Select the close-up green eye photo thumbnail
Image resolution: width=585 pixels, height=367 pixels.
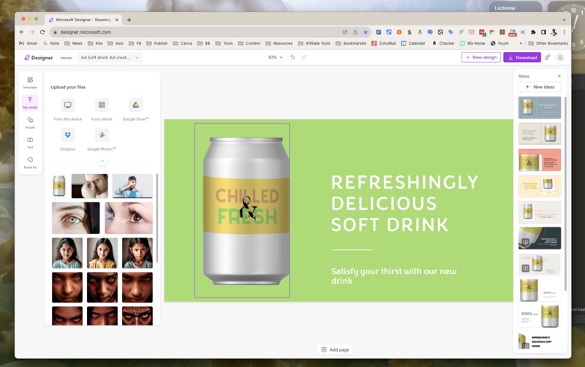[x=76, y=218]
